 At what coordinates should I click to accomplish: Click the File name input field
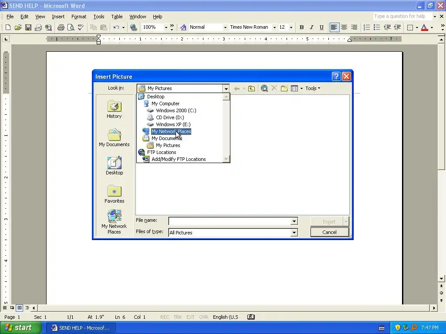click(230, 221)
